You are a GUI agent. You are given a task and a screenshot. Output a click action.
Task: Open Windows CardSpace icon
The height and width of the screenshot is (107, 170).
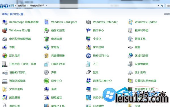coord(47,22)
